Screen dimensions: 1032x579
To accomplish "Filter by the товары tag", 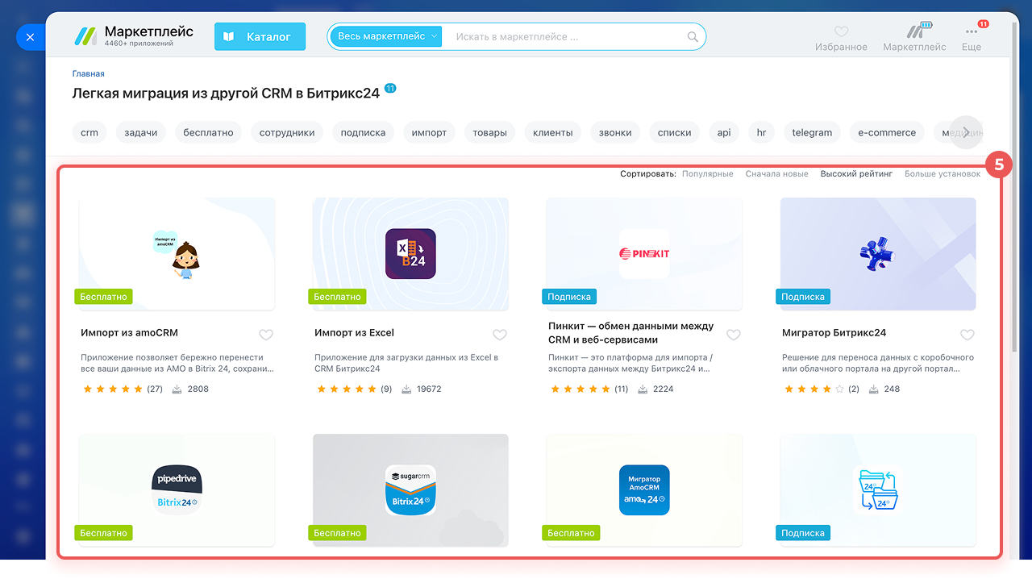I will (489, 132).
